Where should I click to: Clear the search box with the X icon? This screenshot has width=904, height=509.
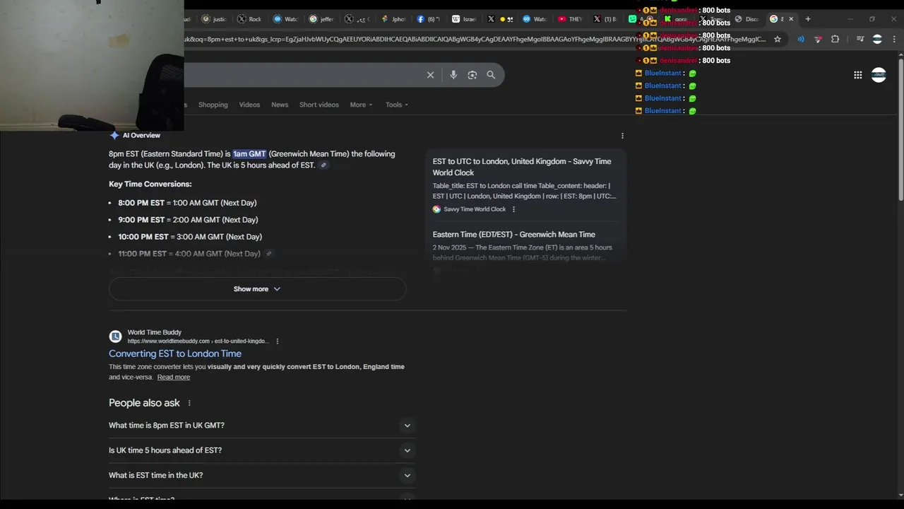point(430,75)
